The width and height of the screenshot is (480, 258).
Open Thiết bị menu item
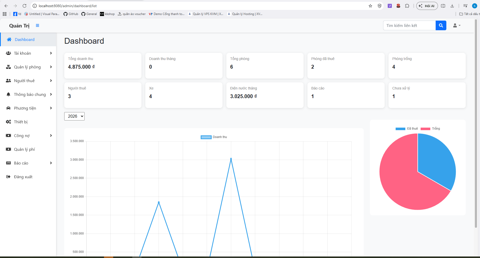point(28,122)
